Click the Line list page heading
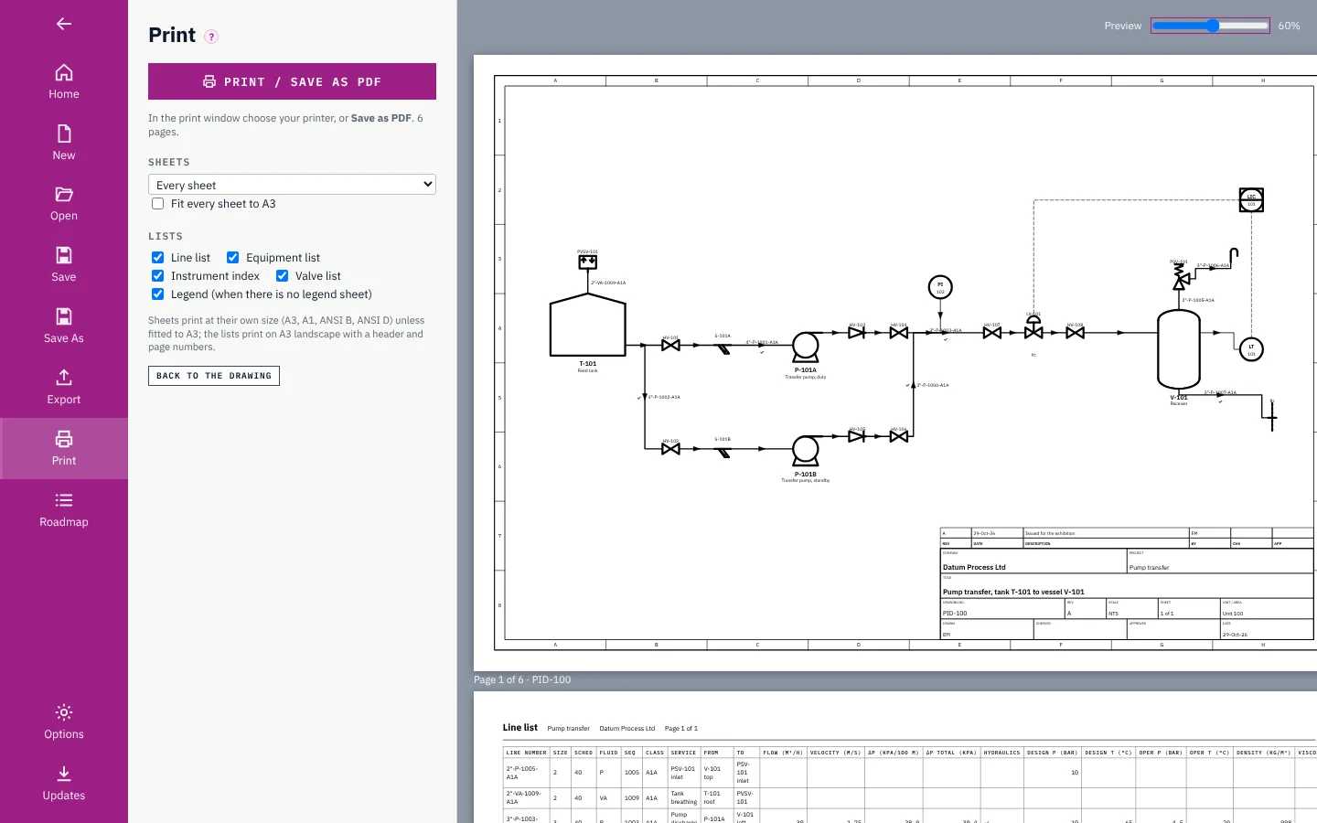The width and height of the screenshot is (1317, 823). 520,728
